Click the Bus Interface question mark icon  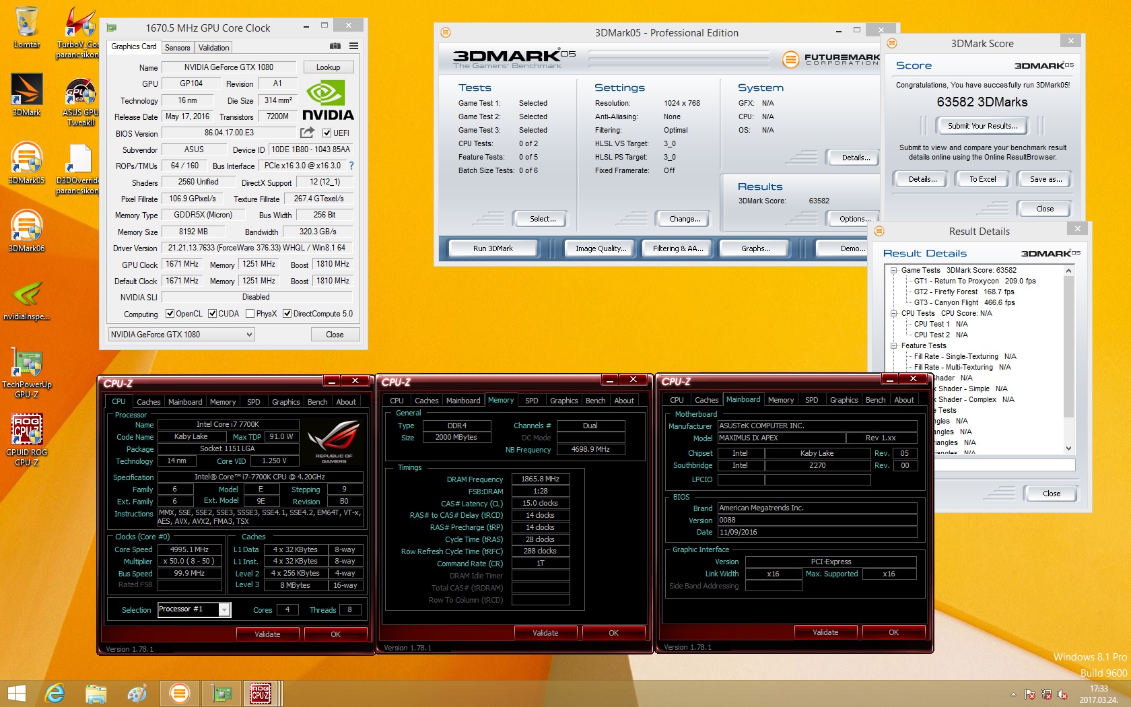(x=351, y=166)
